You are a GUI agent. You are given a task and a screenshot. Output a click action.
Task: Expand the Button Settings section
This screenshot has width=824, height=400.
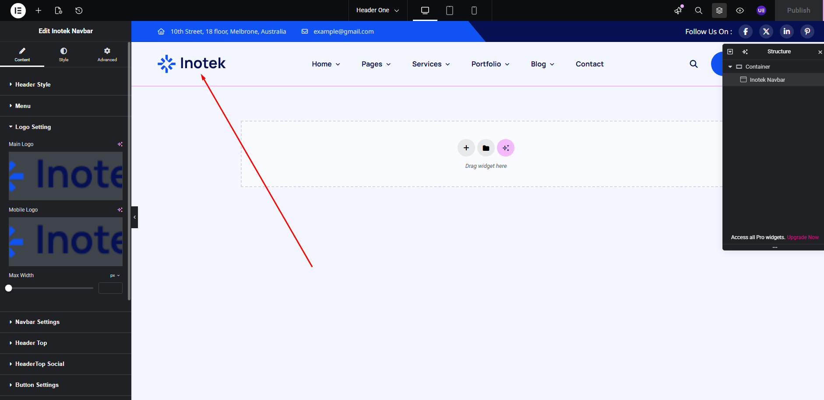click(66, 385)
